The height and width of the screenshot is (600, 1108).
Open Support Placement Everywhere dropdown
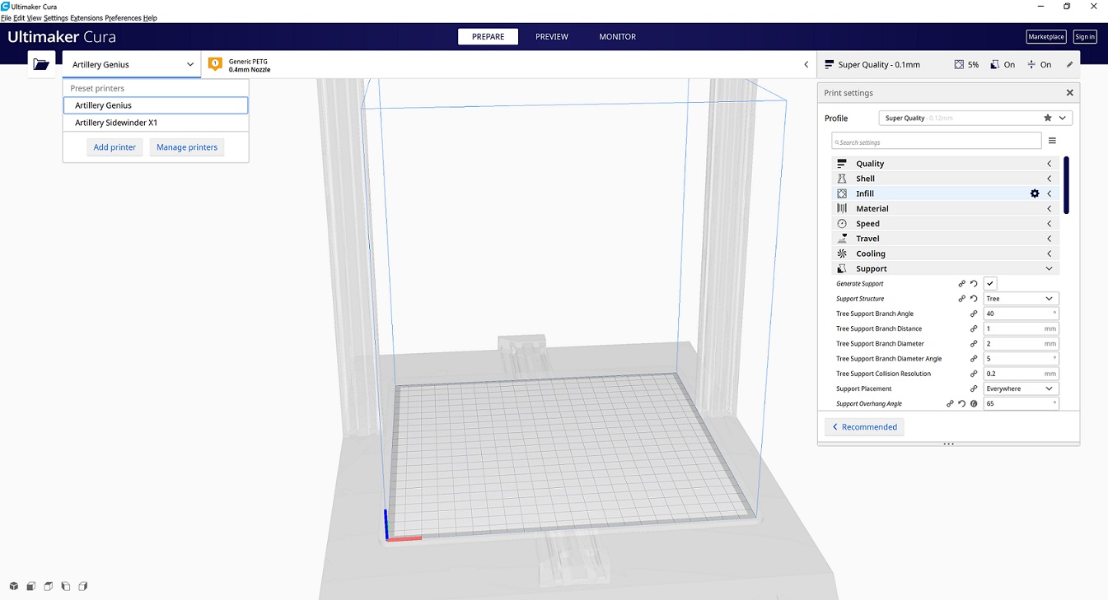(1022, 388)
